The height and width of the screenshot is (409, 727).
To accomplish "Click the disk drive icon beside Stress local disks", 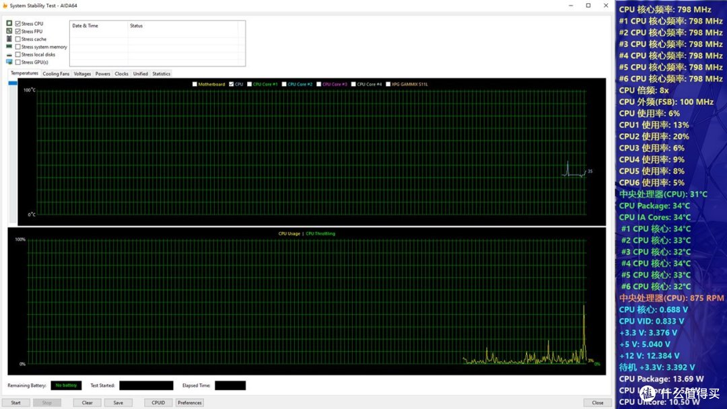I will pyautogui.click(x=9, y=54).
